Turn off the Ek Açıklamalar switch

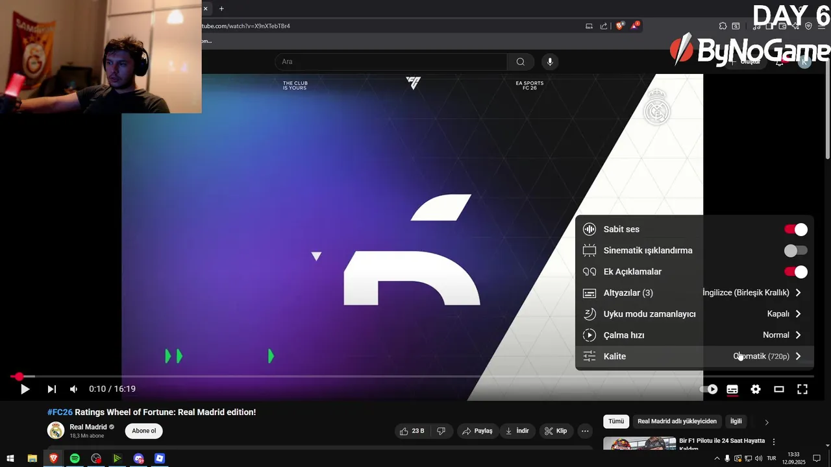pyautogui.click(x=796, y=272)
